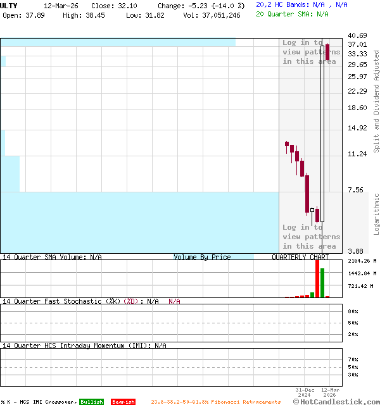Click the ULTY ticker symbol
This screenshot has height=405, width=380.
click(11, 5)
